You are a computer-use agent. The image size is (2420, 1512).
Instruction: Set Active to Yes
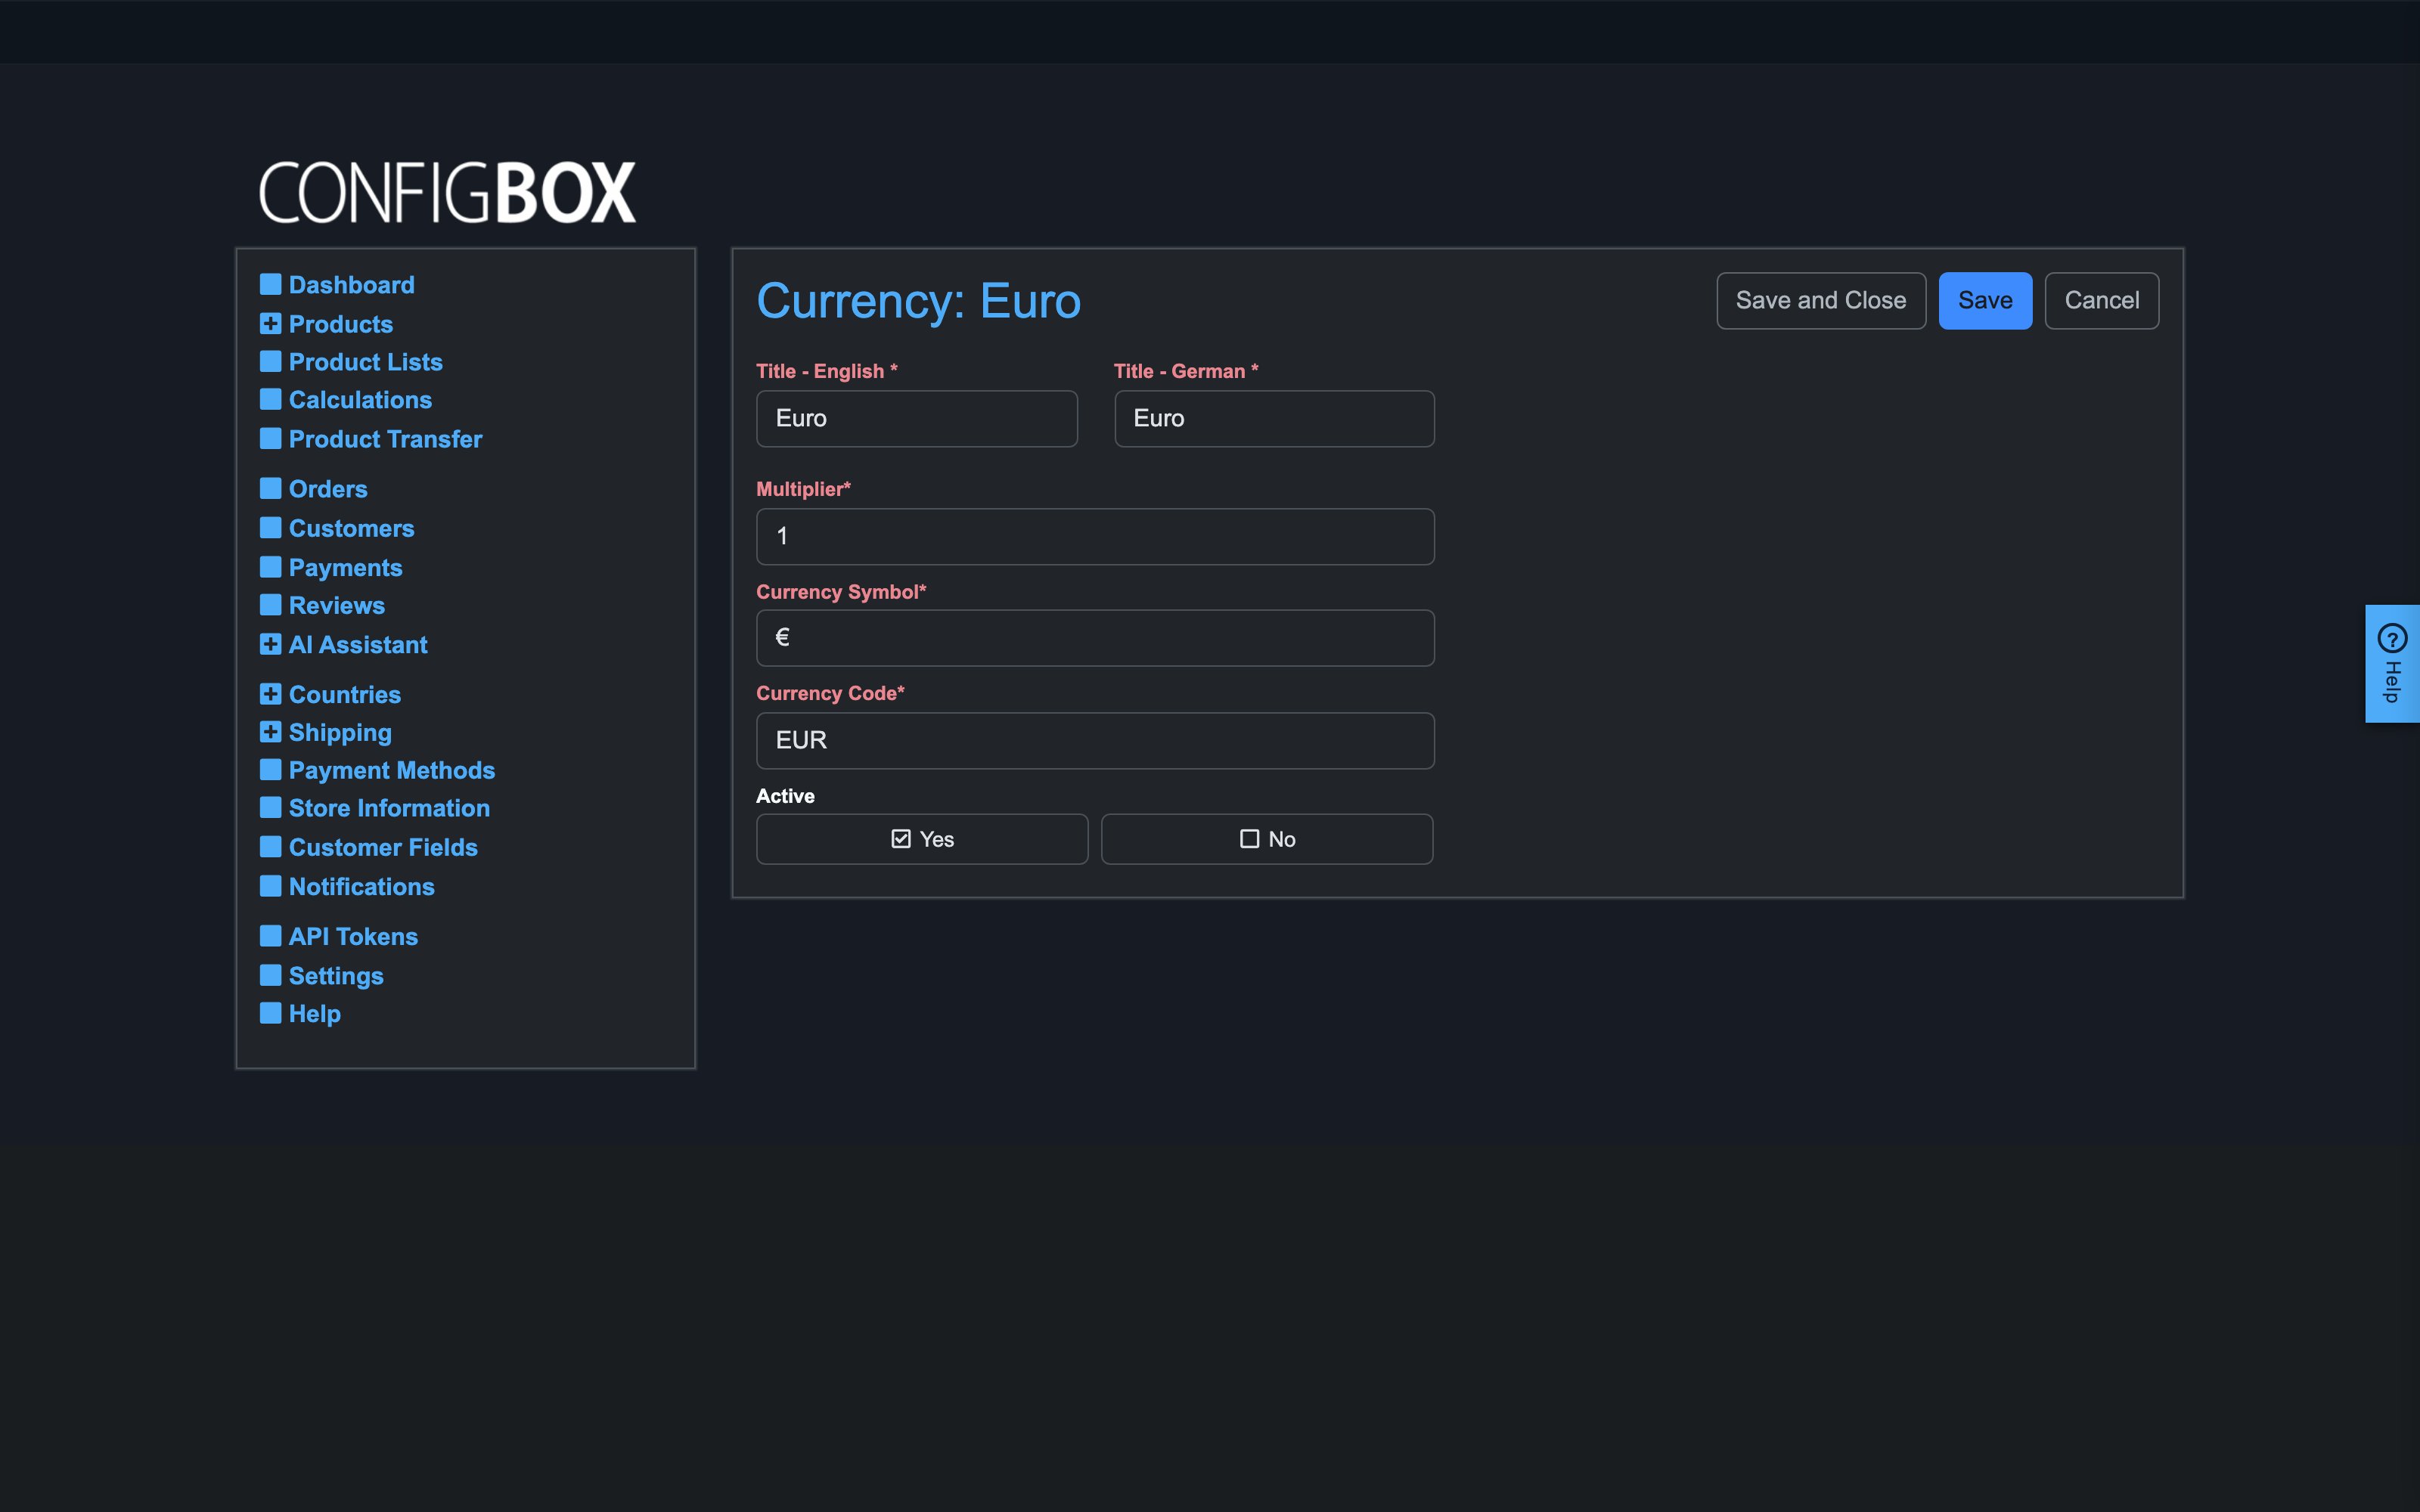[x=922, y=839]
